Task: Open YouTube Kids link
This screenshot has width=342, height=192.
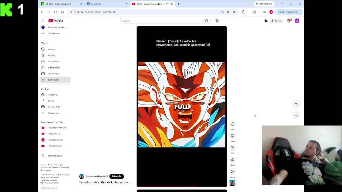Action: pyautogui.click(x=55, y=146)
